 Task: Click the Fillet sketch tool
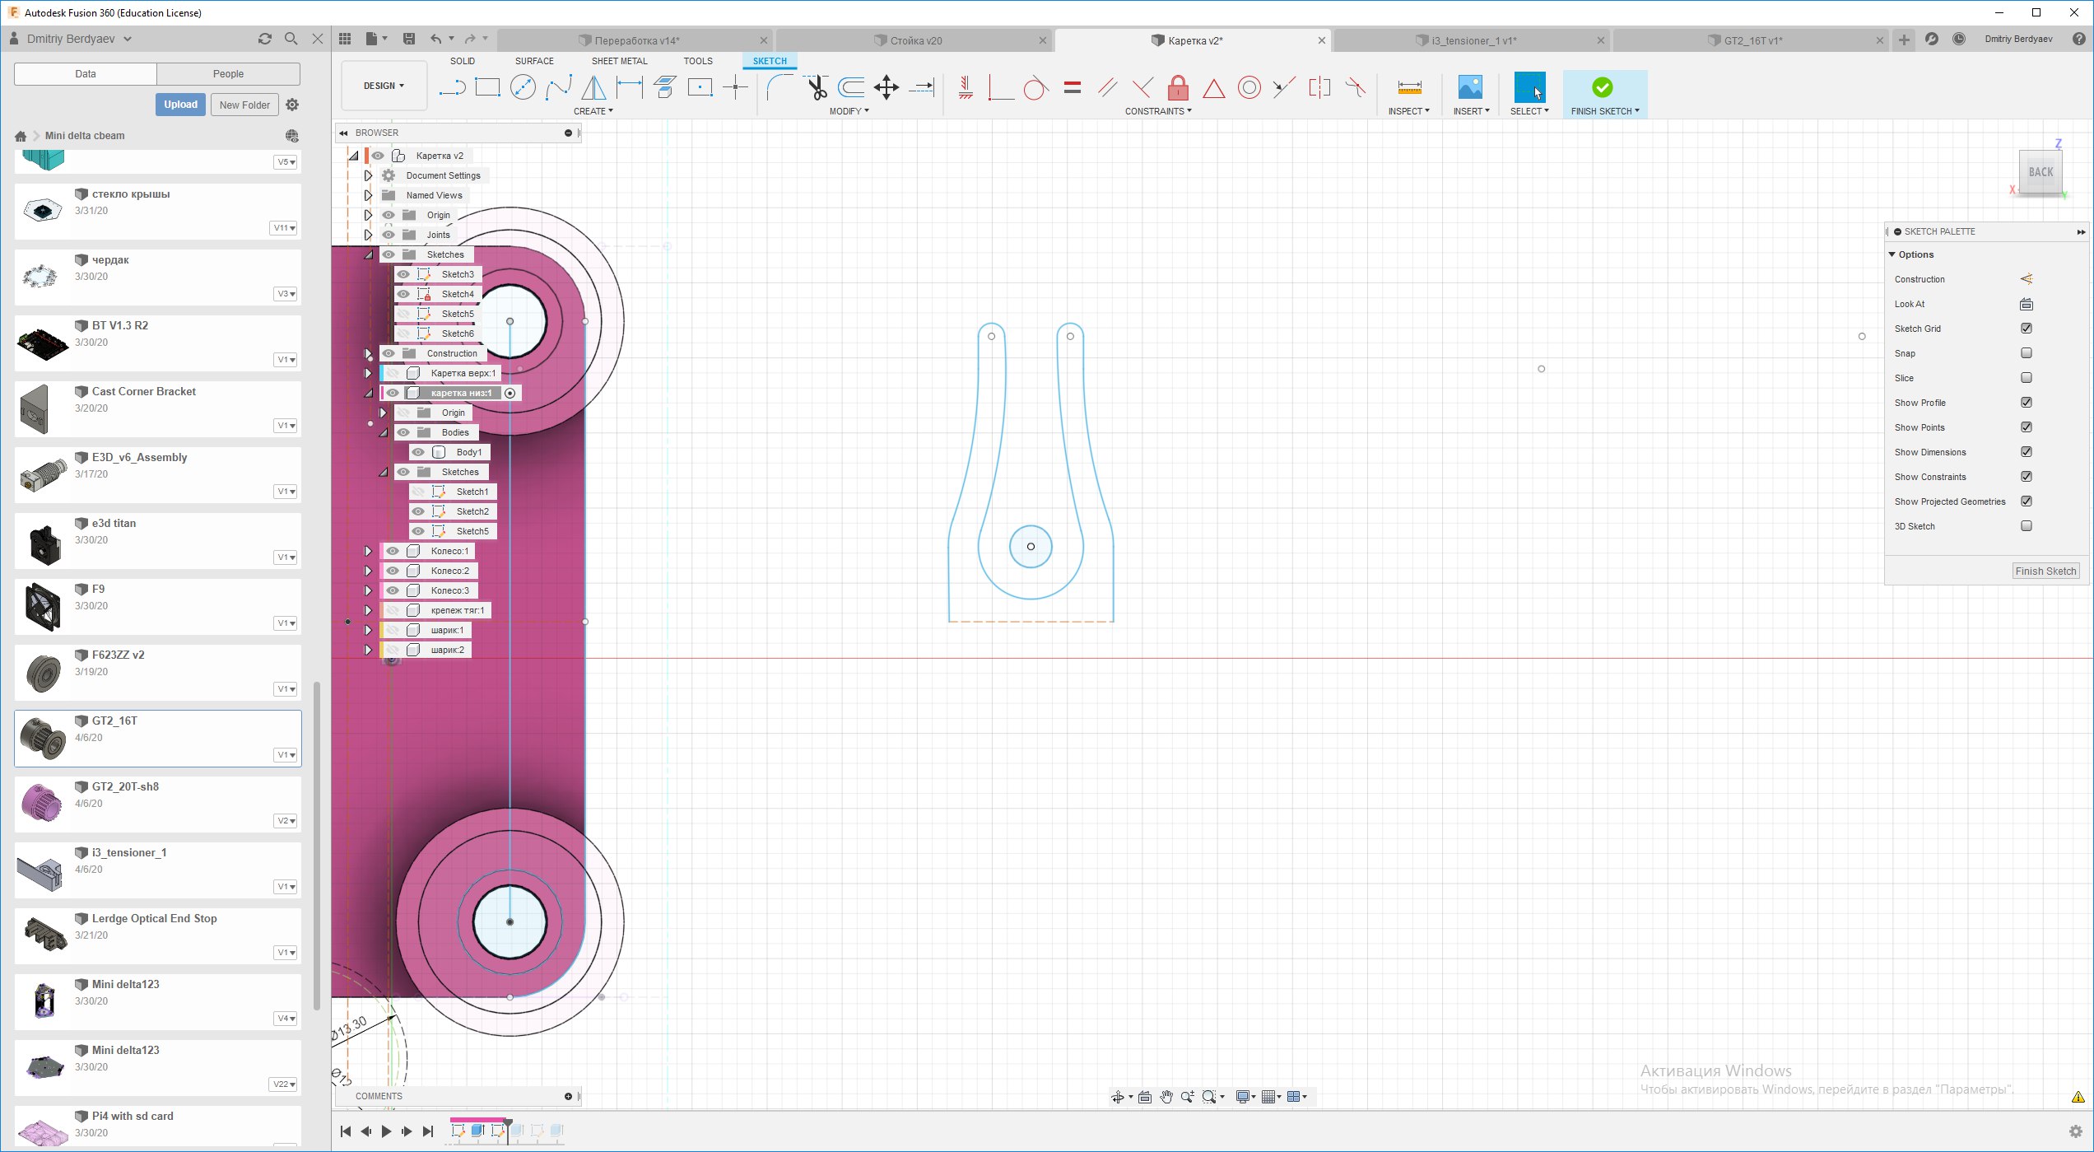pyautogui.click(x=779, y=87)
